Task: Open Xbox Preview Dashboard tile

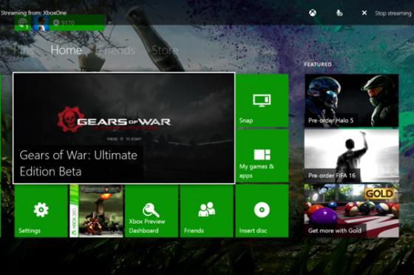Action: 152,211
